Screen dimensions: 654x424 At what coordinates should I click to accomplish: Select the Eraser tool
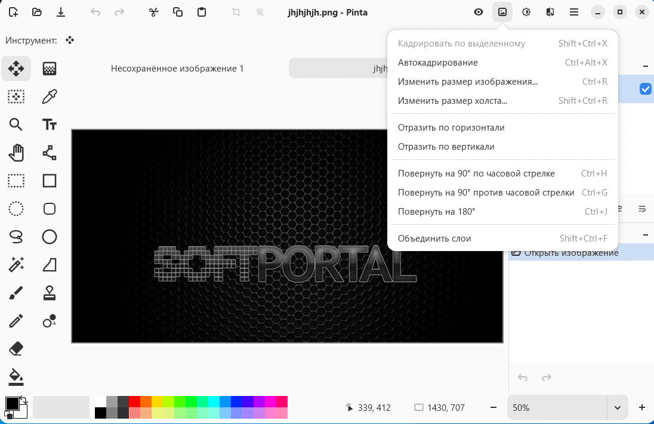(16, 349)
